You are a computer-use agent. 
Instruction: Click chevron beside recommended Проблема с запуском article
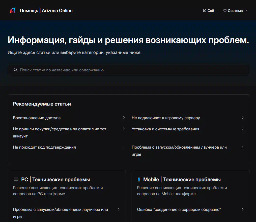point(243,147)
